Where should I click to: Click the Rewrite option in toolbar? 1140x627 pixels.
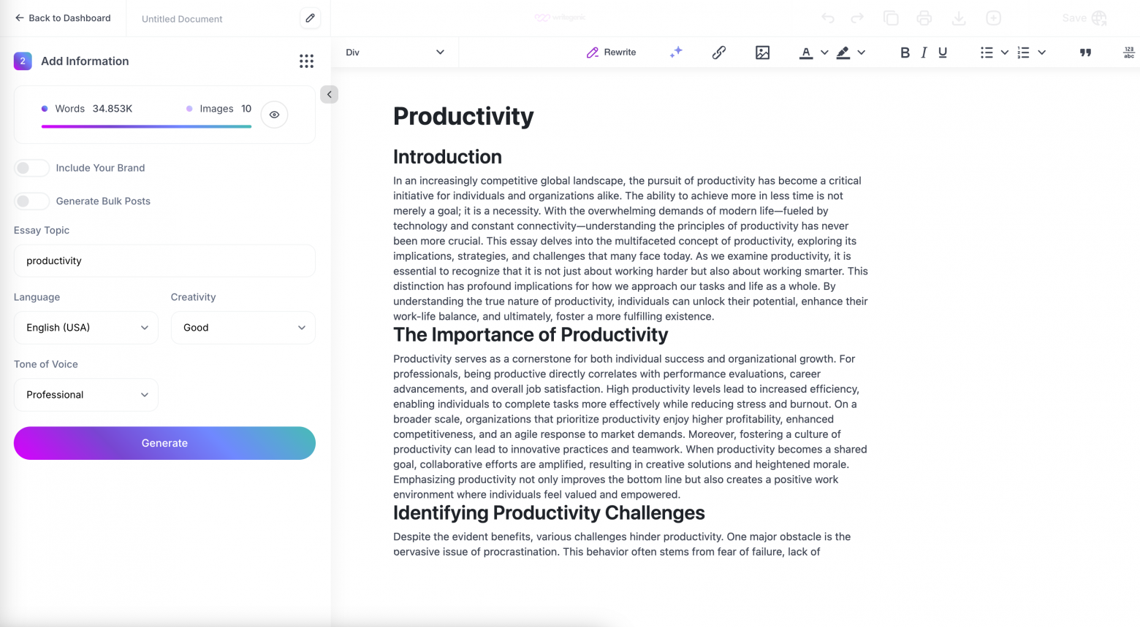[612, 53]
